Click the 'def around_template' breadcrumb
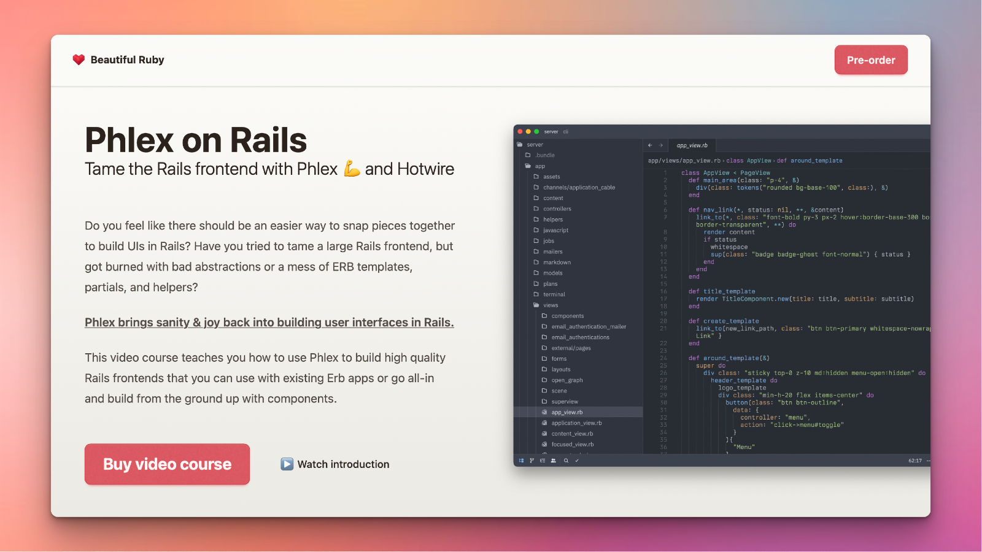Image resolution: width=982 pixels, height=552 pixels. point(810,161)
